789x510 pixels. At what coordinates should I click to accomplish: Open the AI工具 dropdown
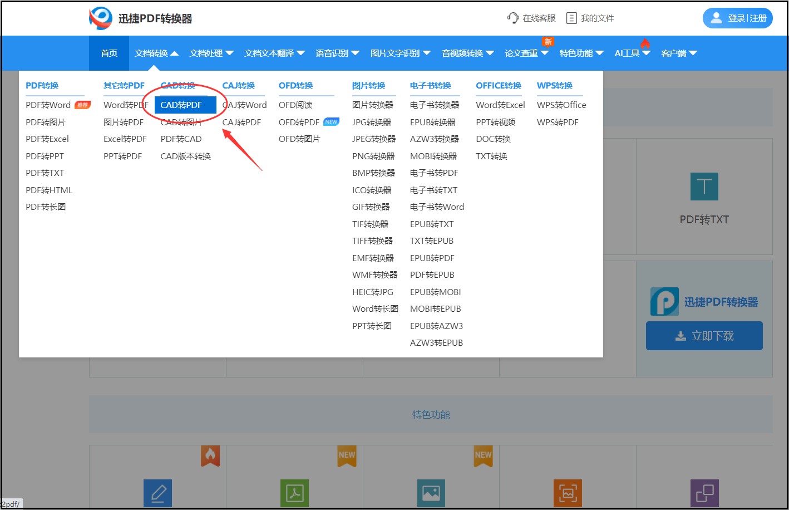(x=633, y=53)
